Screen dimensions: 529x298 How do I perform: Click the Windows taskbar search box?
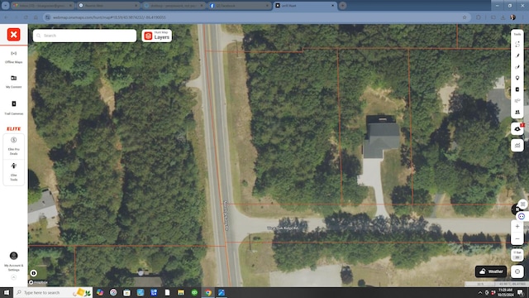tap(53, 292)
